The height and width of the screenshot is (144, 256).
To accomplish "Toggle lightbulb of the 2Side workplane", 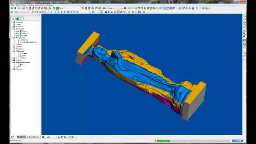I will [x=18, y=56].
